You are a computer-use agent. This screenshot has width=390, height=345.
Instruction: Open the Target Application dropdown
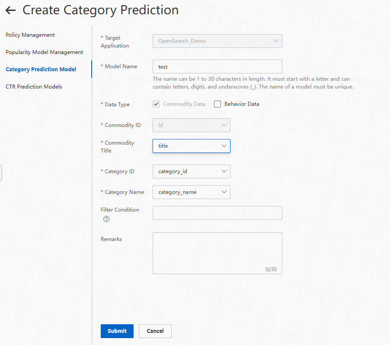(x=217, y=41)
